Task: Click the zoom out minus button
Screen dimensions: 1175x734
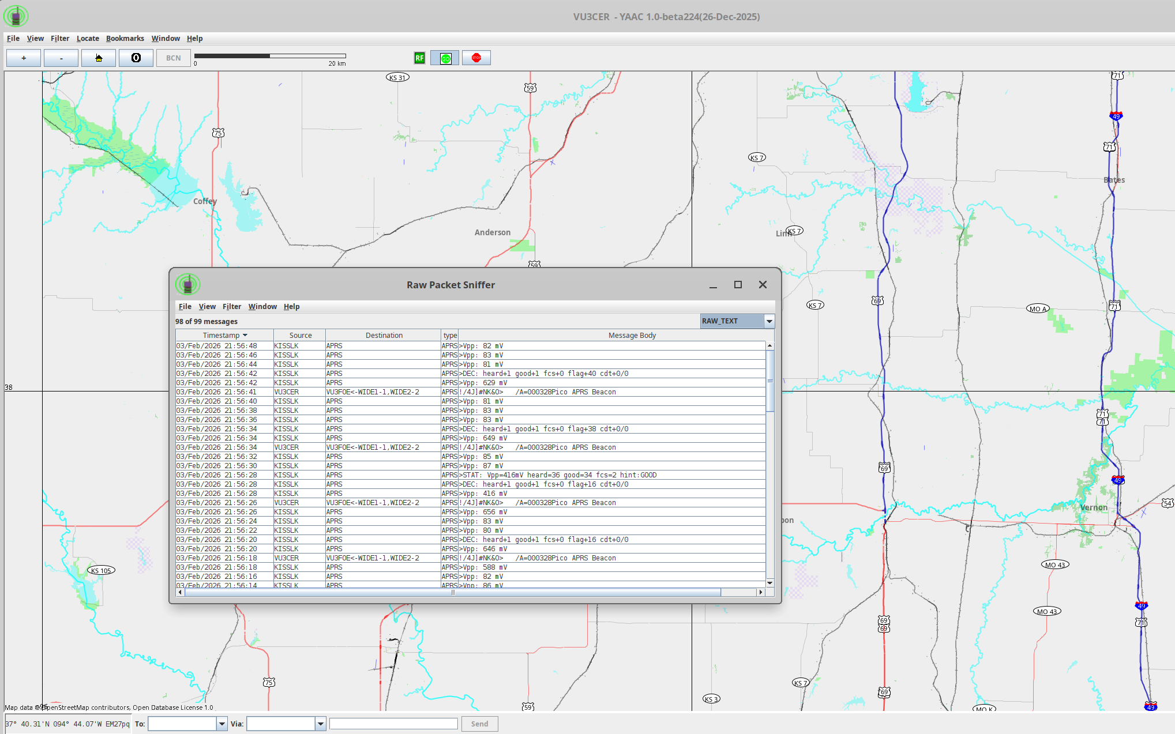Action: pos(61,58)
